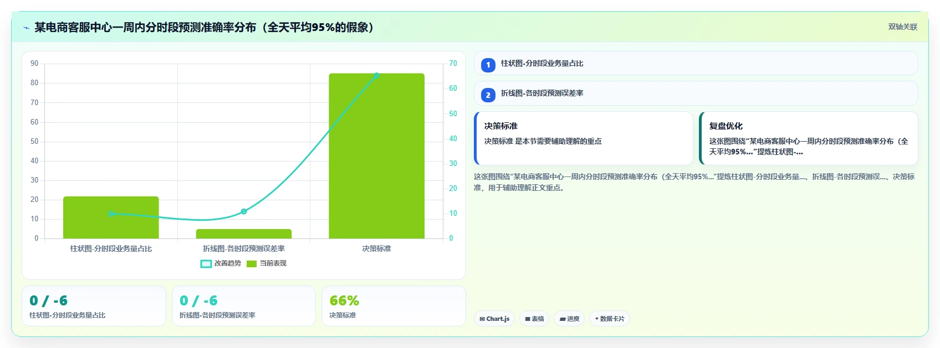Click the 数据卡片 tag
The height and width of the screenshot is (348, 940).
pyautogui.click(x=609, y=319)
